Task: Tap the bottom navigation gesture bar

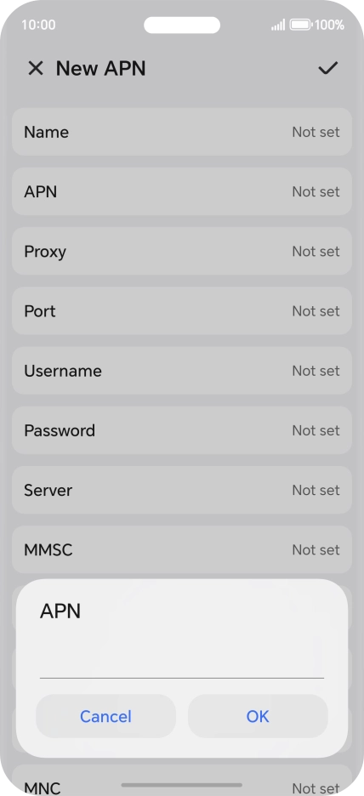Action: pos(182,785)
